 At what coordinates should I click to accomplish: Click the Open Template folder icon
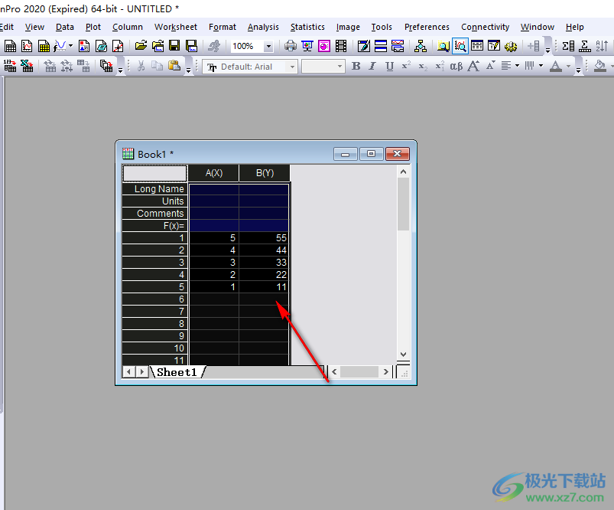point(158,46)
